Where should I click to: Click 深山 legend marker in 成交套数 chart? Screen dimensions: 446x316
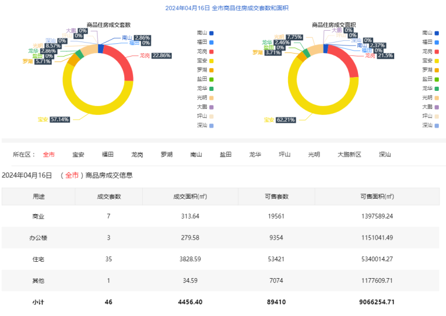coord(212,125)
